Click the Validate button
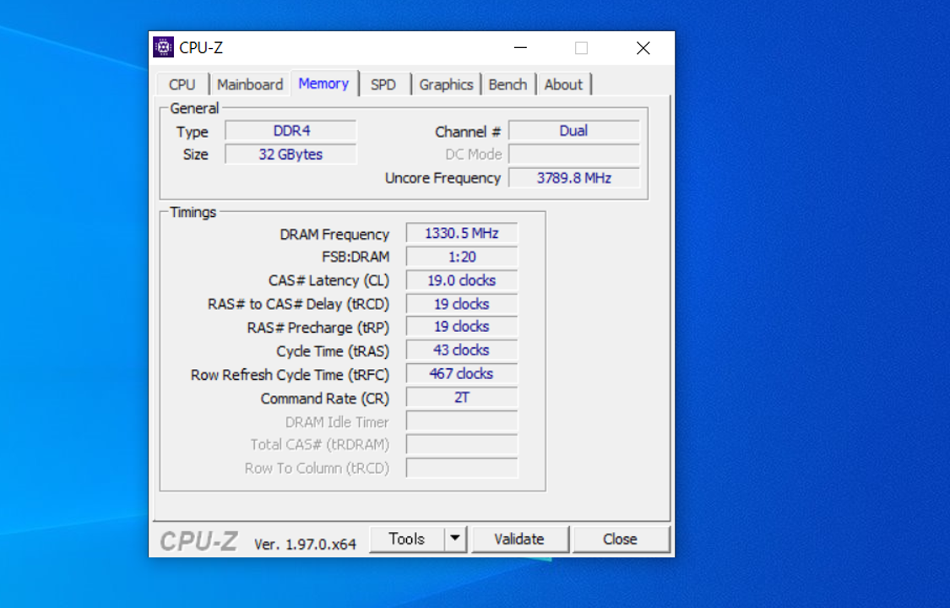This screenshot has width=950, height=608. (x=519, y=539)
